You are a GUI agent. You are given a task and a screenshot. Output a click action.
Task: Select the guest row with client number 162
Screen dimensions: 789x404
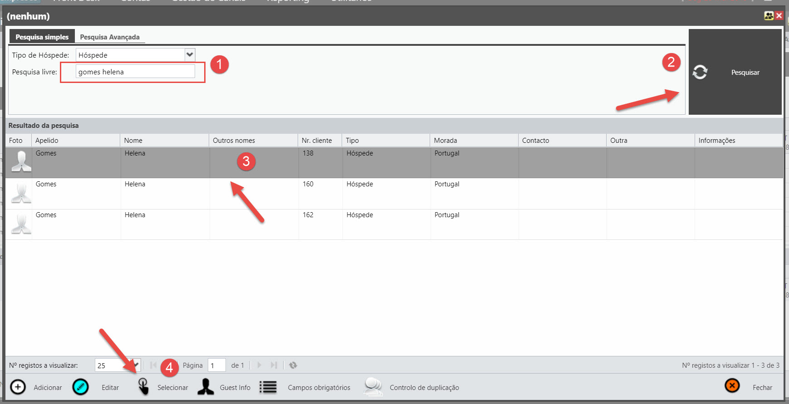click(x=308, y=224)
